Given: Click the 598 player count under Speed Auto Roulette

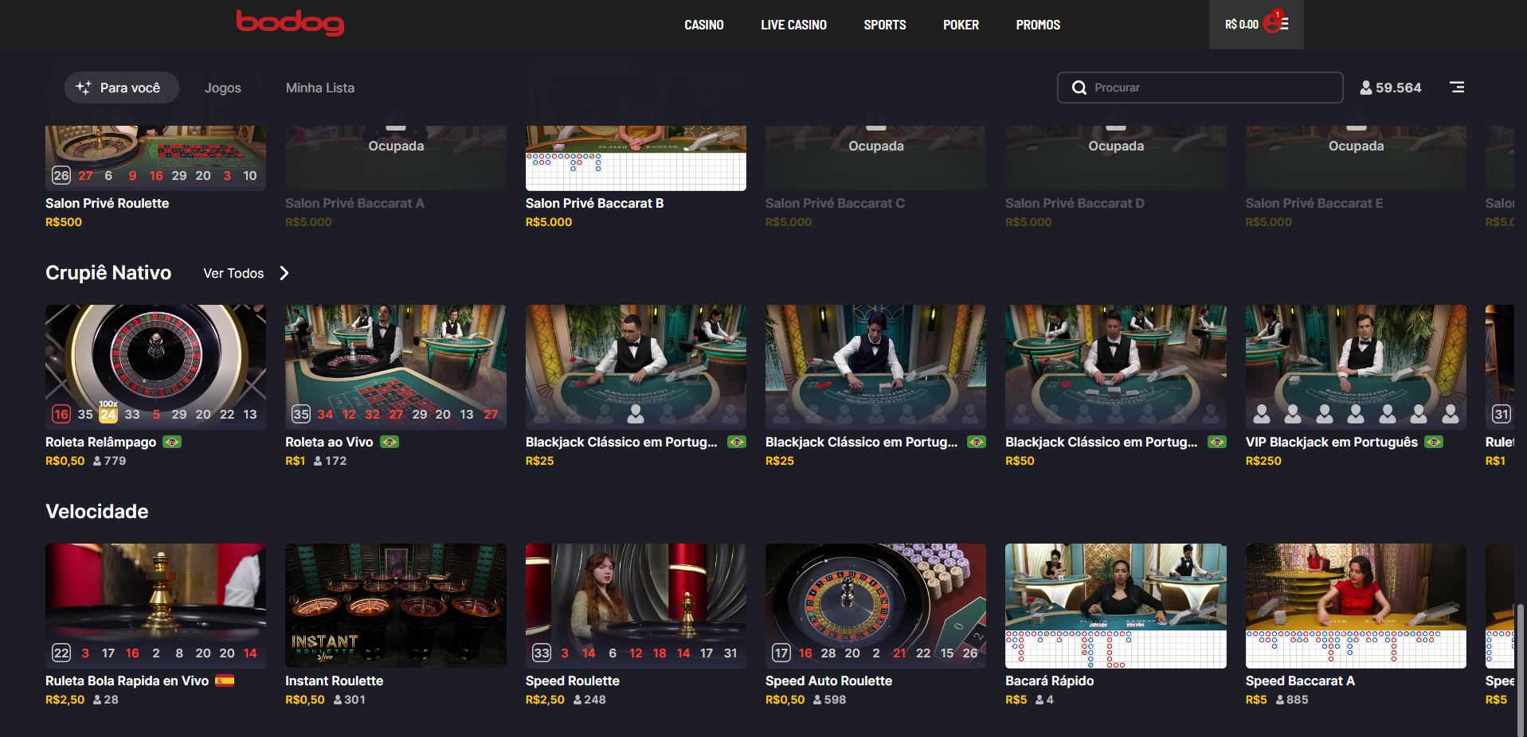Looking at the screenshot, I should 835,700.
